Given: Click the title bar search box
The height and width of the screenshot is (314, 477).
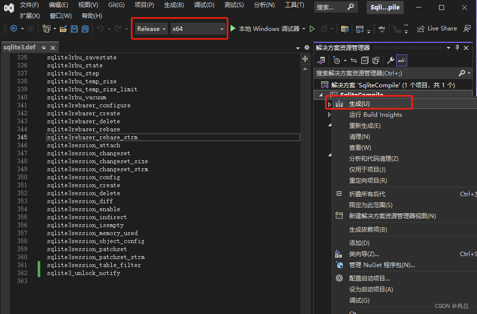Looking at the screenshot, I should click(335, 7).
